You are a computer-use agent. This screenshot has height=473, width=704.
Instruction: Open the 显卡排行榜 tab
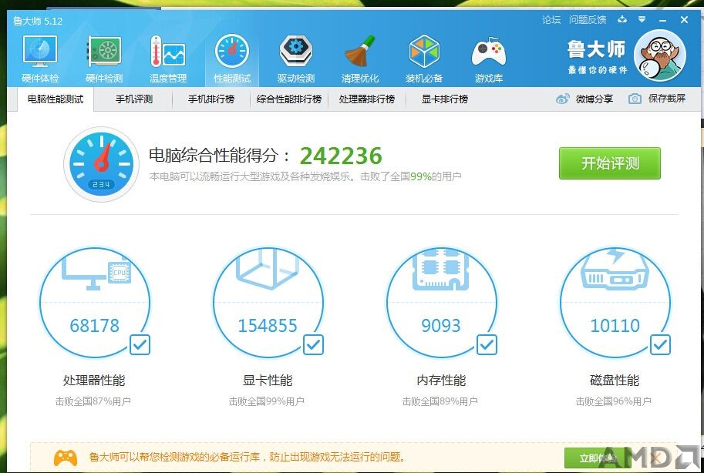(x=444, y=99)
